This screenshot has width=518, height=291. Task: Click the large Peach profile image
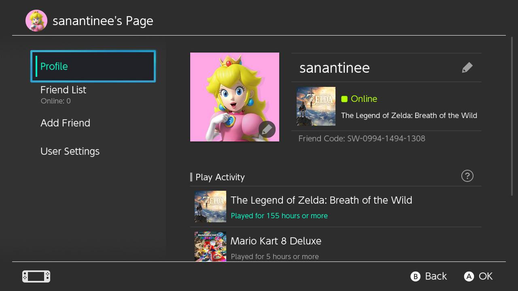(235, 97)
